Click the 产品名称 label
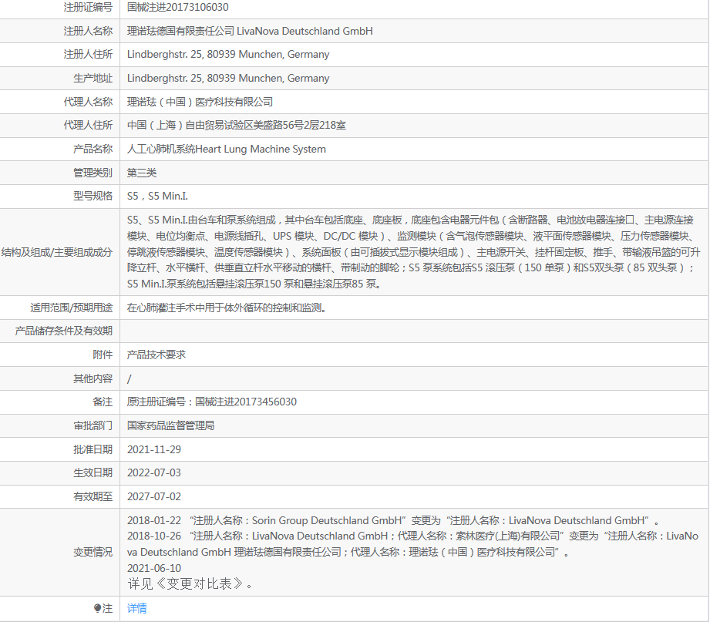This screenshot has height=622, width=710. 93,149
